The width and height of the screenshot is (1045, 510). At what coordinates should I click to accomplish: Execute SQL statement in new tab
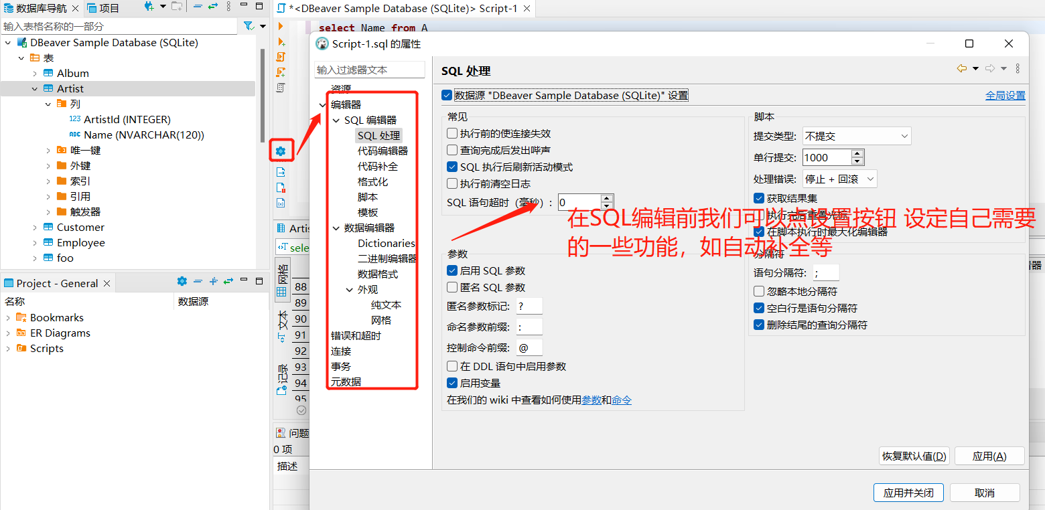tap(281, 41)
